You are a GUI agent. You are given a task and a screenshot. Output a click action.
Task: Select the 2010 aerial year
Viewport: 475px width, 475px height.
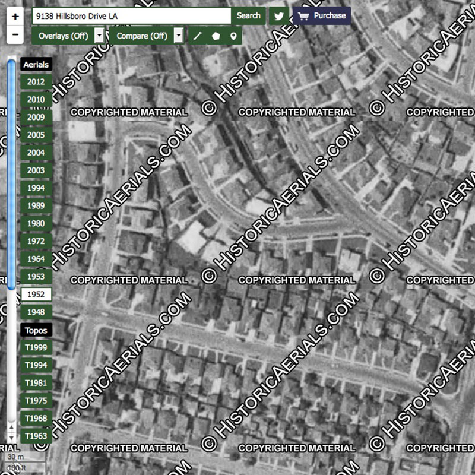coord(36,99)
